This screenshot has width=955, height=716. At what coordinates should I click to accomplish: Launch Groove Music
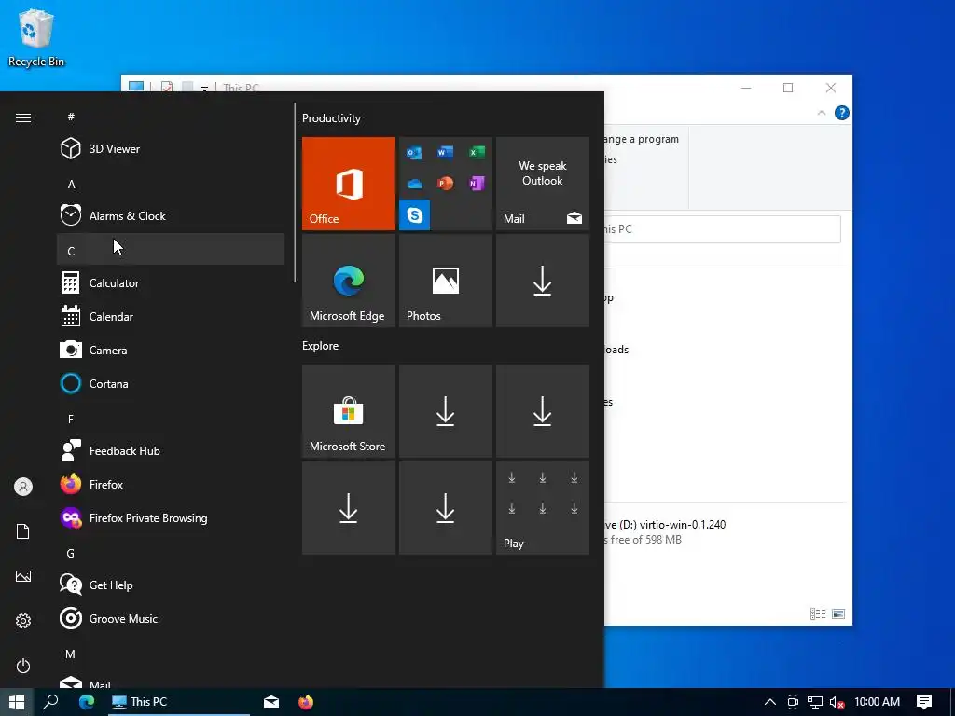pos(171,619)
